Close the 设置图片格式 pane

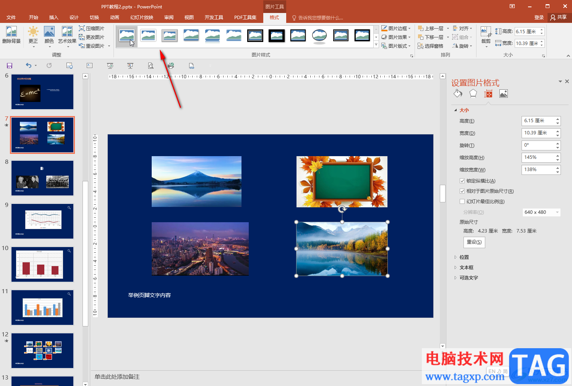pyautogui.click(x=567, y=81)
